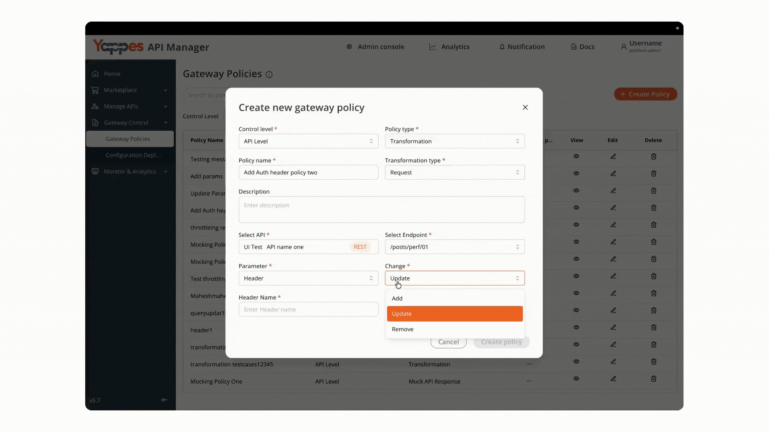Collapse the Gateway Control sidebar chevron

tap(165, 123)
